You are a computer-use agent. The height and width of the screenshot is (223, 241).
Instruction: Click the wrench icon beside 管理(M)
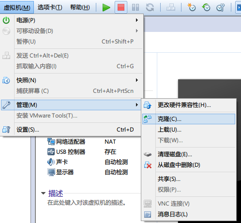(x=6, y=105)
